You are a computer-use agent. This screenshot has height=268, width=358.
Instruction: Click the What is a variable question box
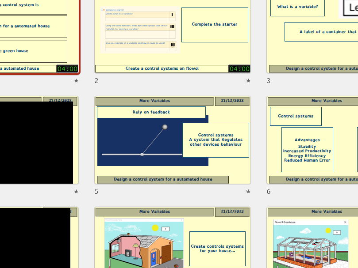tap(297, 6)
